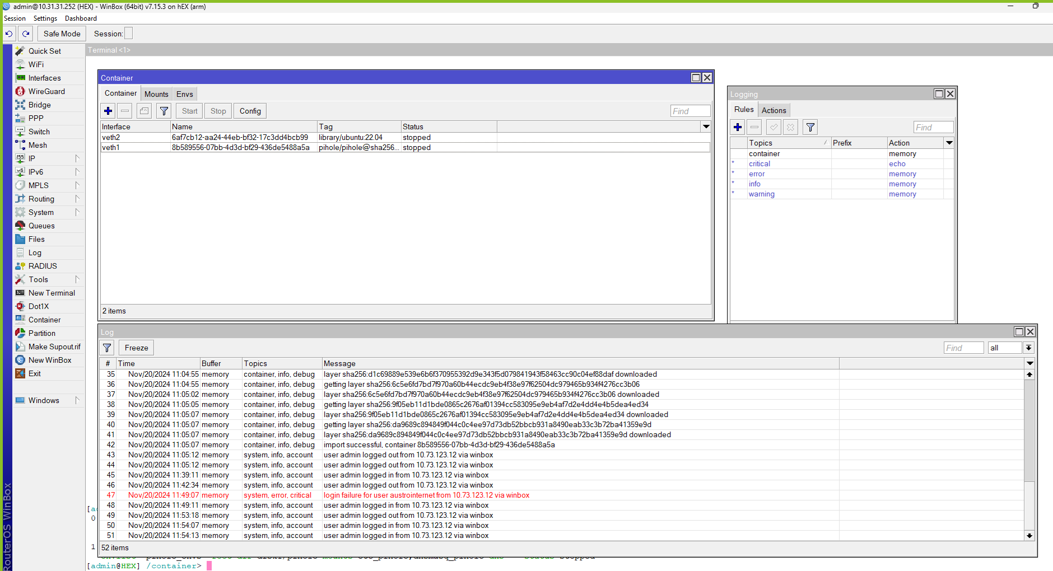Screen dimensions: 1053x571
Task: Remove the selected container with minus icon
Action: [125, 111]
